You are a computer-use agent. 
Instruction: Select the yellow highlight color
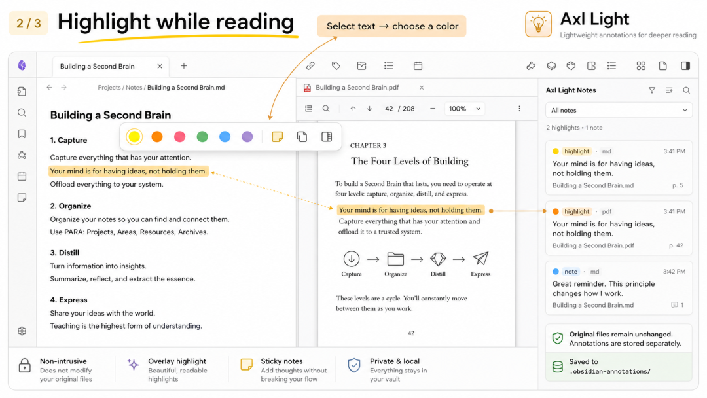point(134,137)
